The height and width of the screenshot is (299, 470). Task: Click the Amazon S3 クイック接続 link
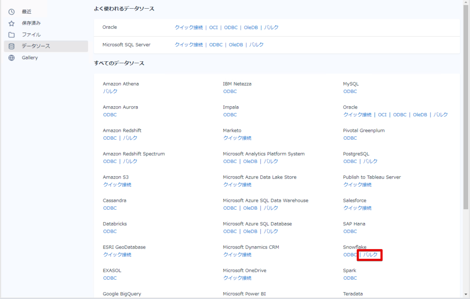click(x=117, y=185)
